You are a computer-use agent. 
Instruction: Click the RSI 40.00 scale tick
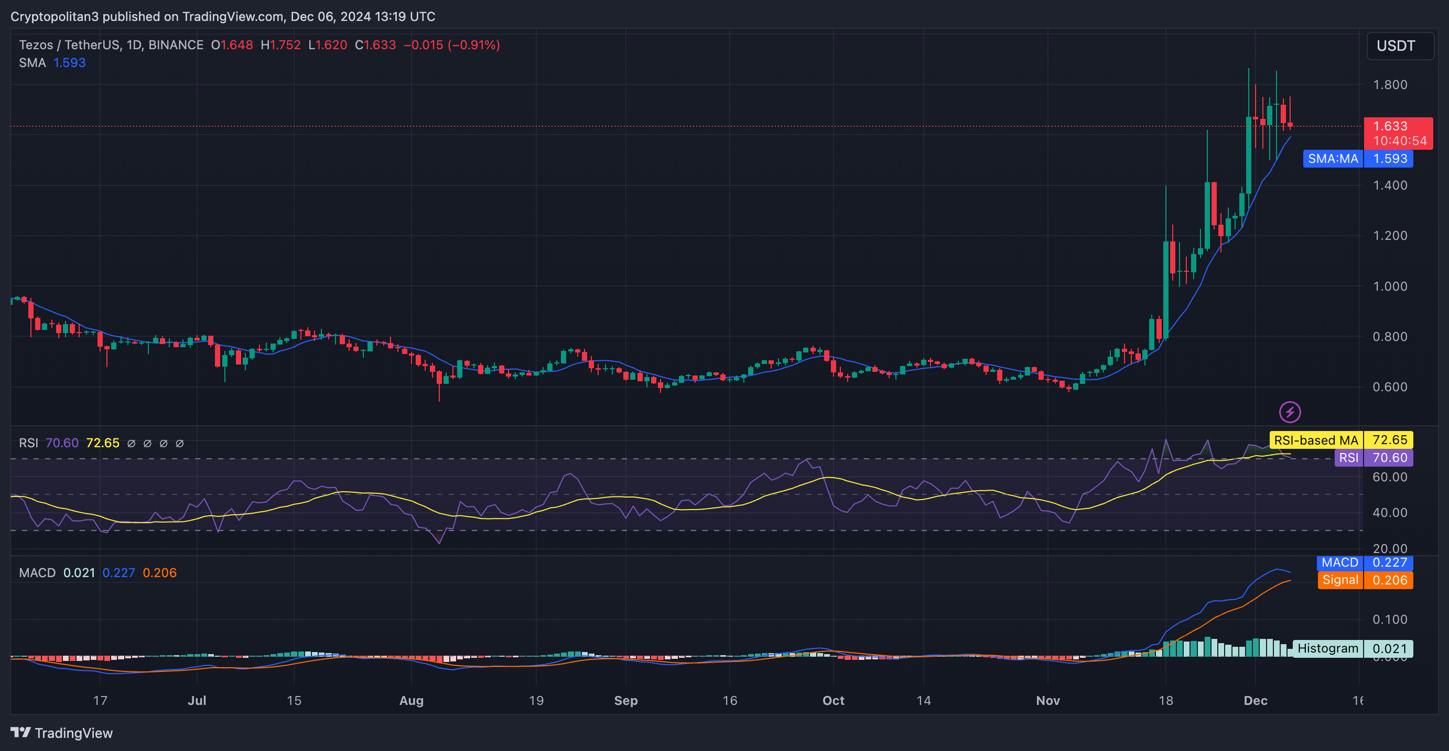(x=1390, y=513)
